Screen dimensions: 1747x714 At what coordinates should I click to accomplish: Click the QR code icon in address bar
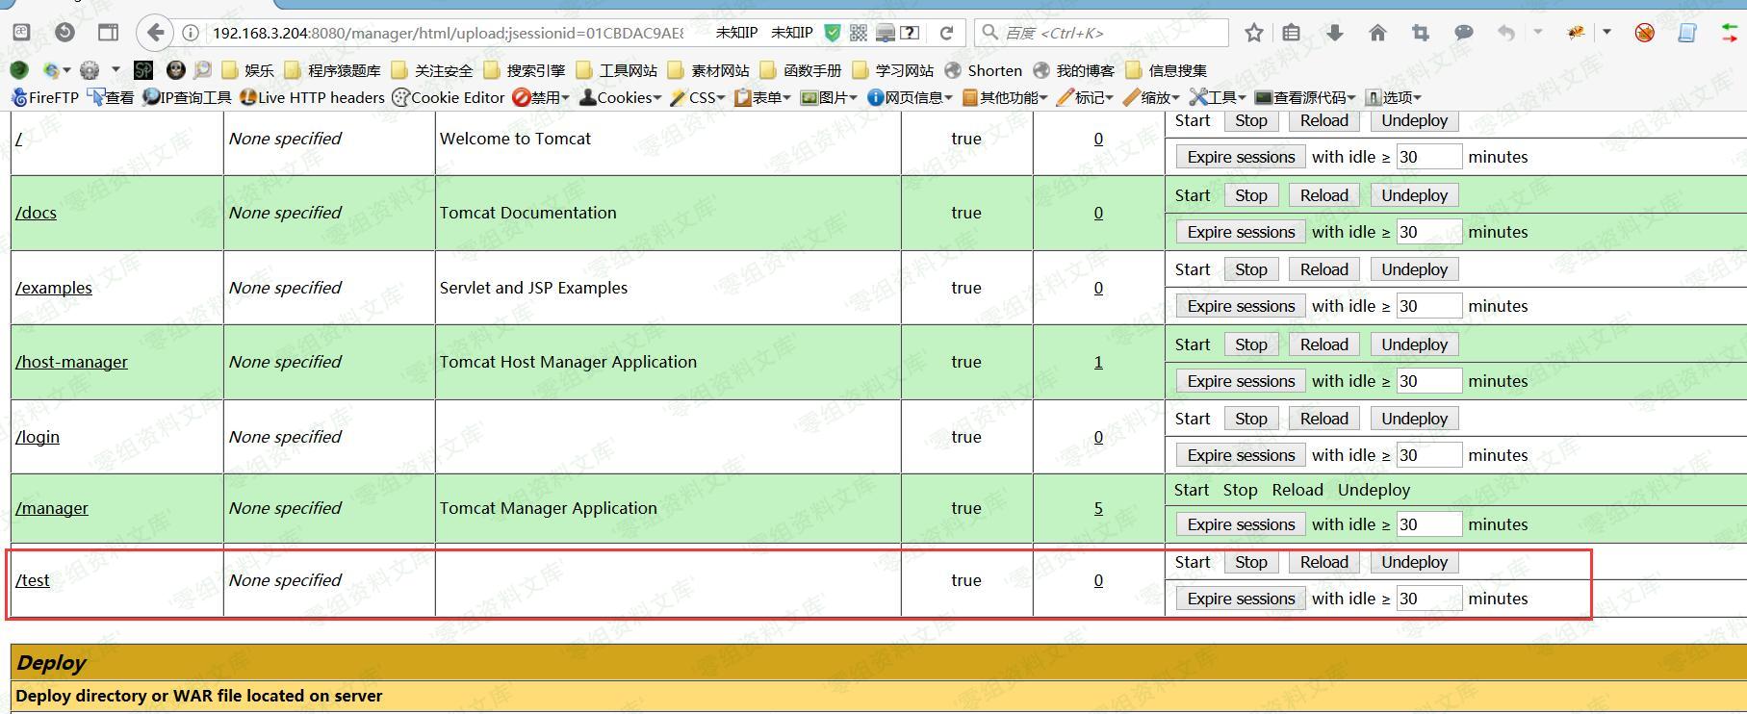pos(859,33)
